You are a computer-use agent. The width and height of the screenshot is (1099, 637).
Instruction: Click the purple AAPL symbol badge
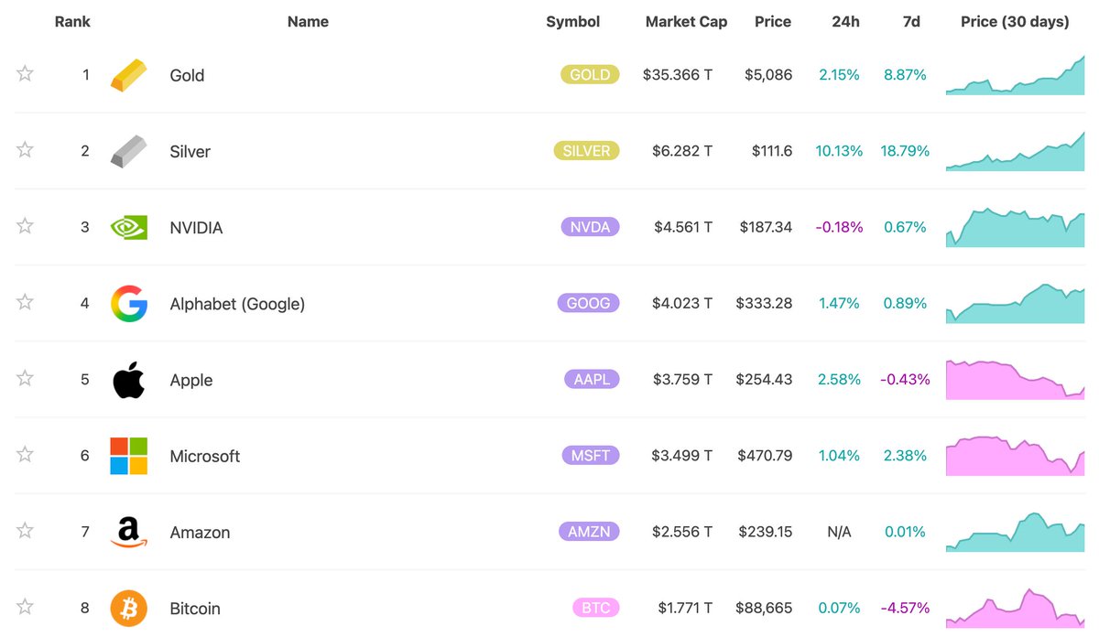(x=592, y=379)
